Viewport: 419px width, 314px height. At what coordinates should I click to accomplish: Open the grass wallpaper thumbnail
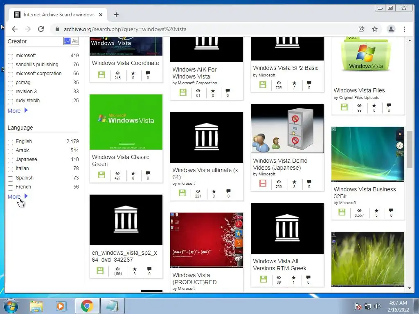(368, 259)
